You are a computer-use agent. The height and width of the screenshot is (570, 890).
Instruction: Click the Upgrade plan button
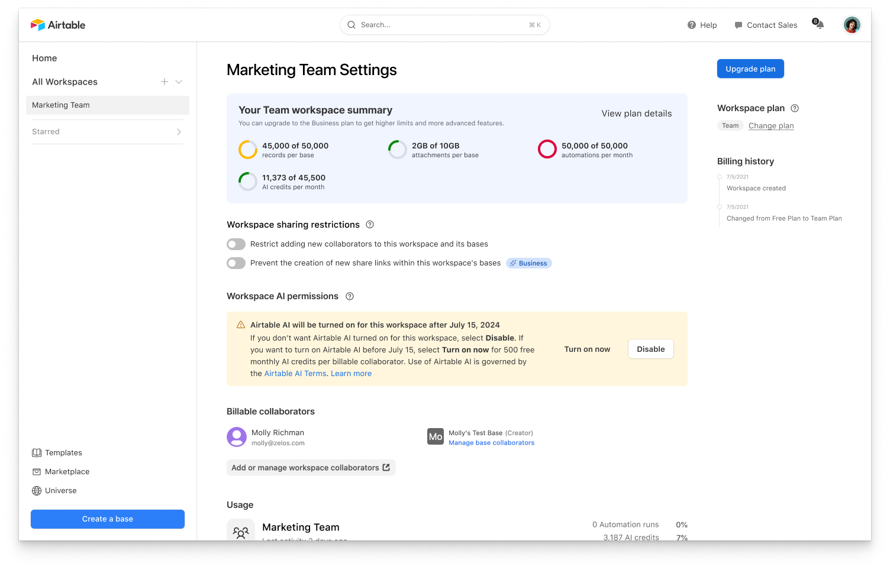point(750,69)
